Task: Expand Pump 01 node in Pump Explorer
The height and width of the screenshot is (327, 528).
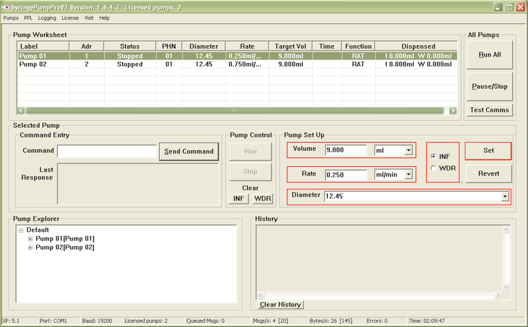Action: click(30, 239)
